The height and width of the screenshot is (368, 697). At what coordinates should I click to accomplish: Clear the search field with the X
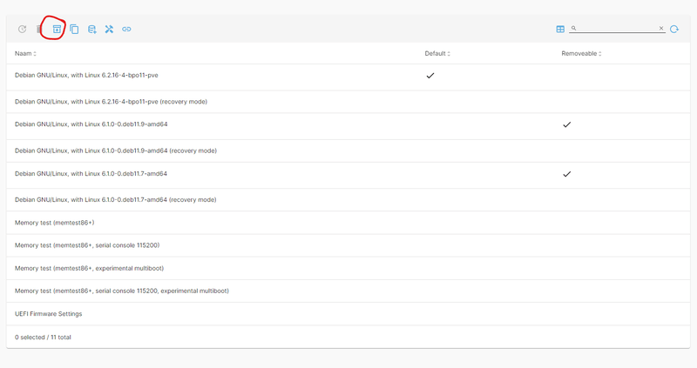(661, 29)
